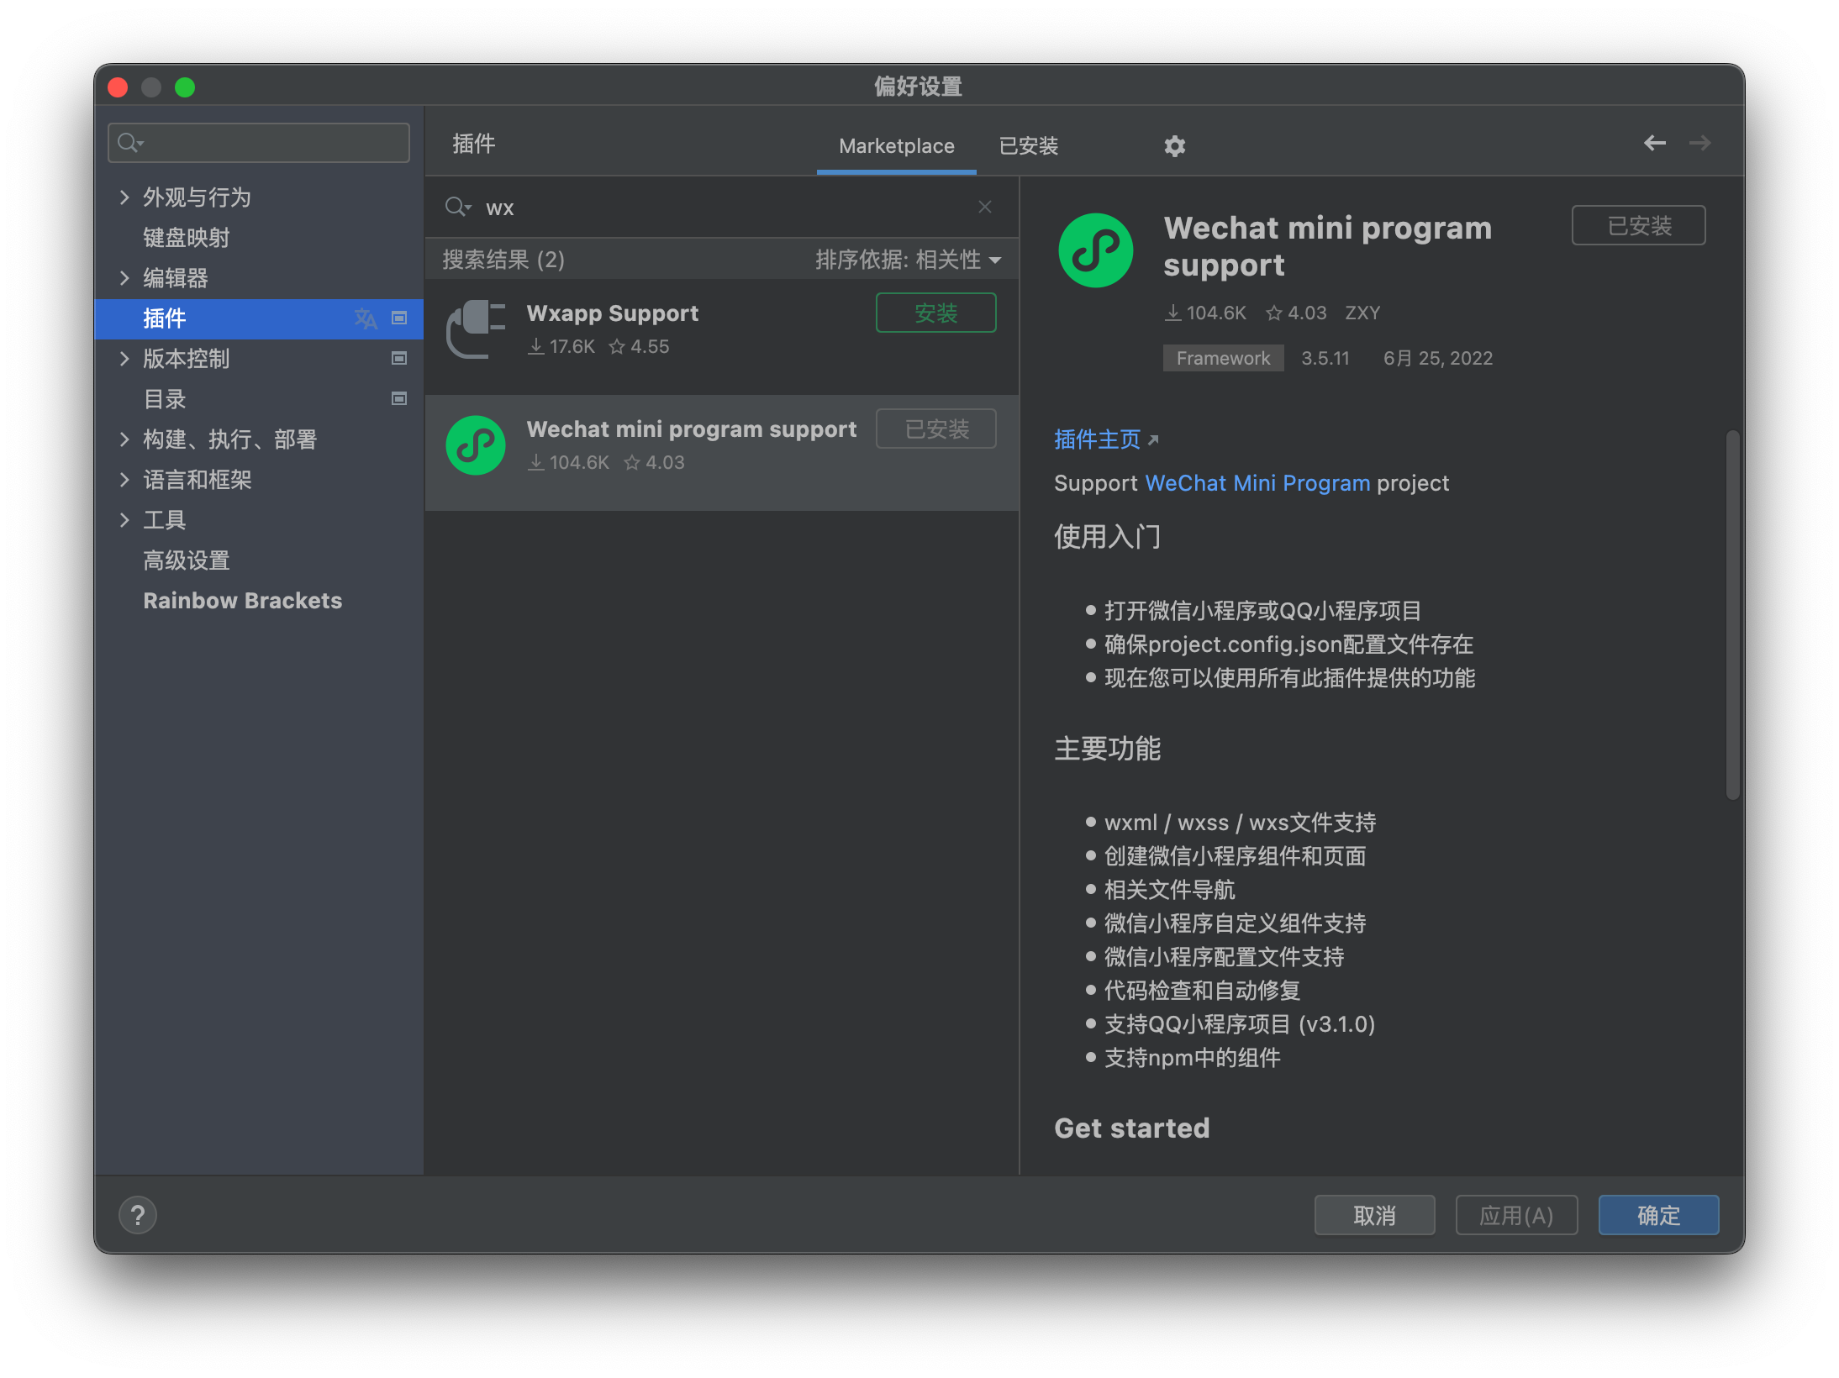Click the 已安装 button in details header

1638,225
